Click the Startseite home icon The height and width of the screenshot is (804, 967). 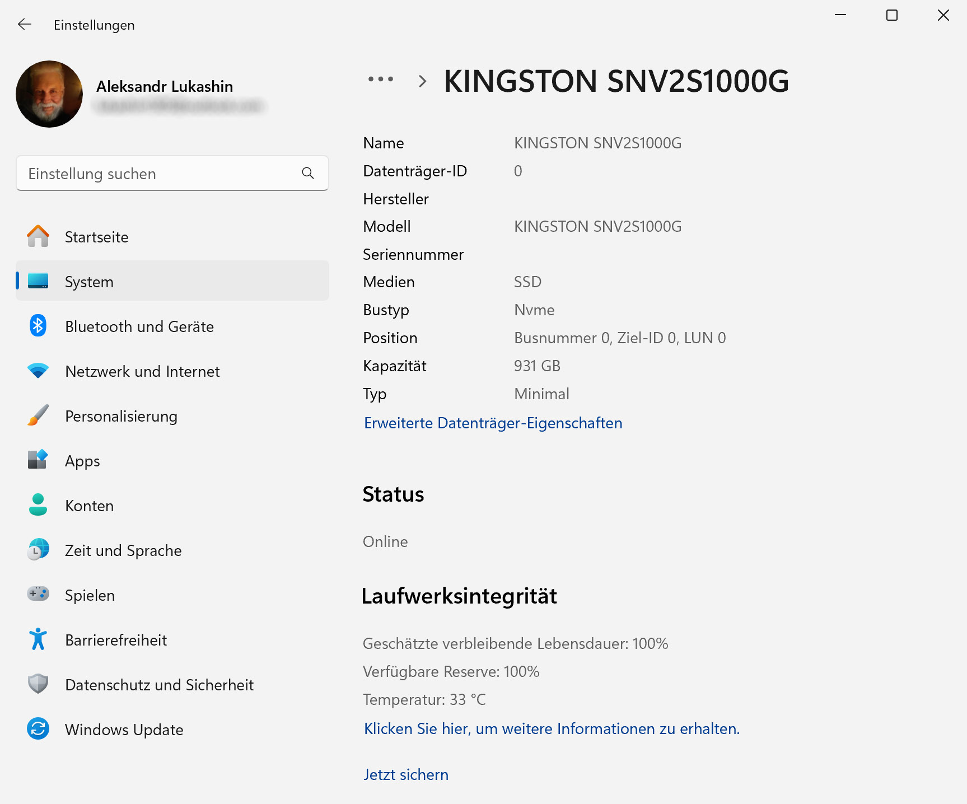click(38, 236)
